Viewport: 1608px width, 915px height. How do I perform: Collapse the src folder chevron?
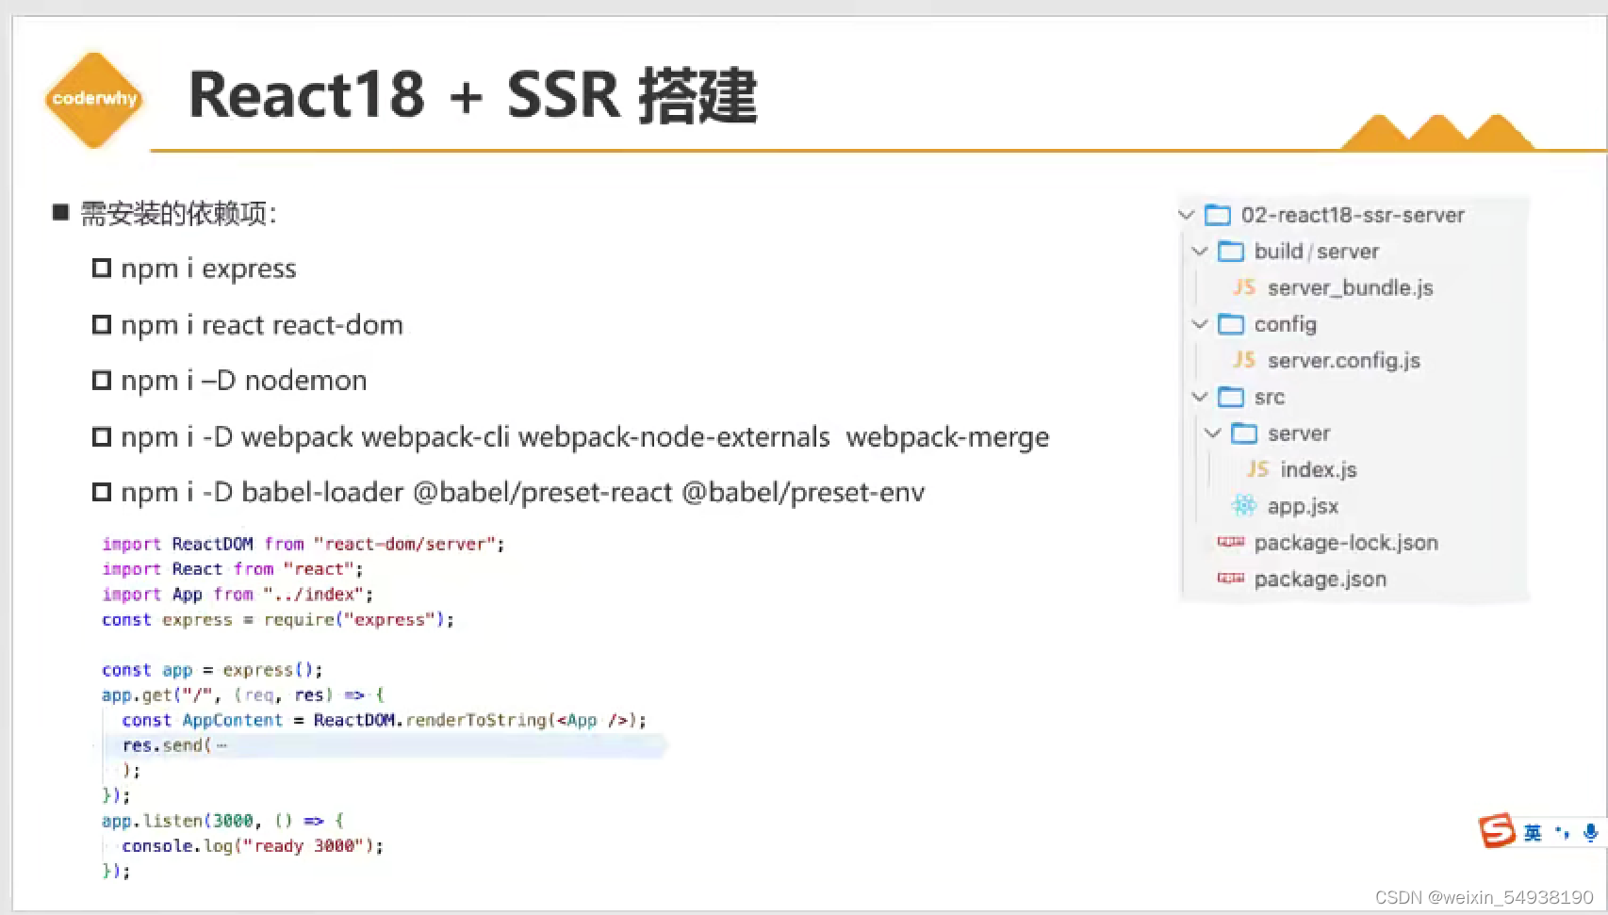click(x=1200, y=397)
